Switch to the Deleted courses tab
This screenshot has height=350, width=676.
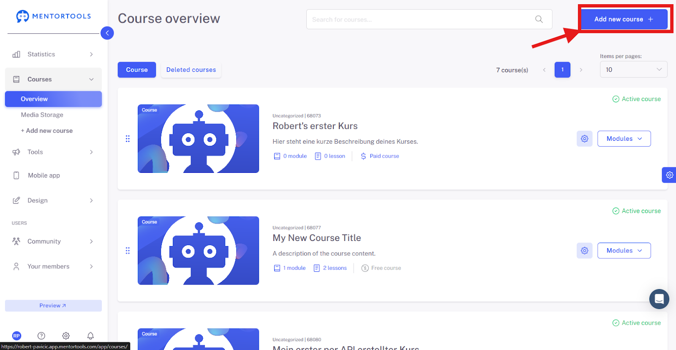point(191,70)
